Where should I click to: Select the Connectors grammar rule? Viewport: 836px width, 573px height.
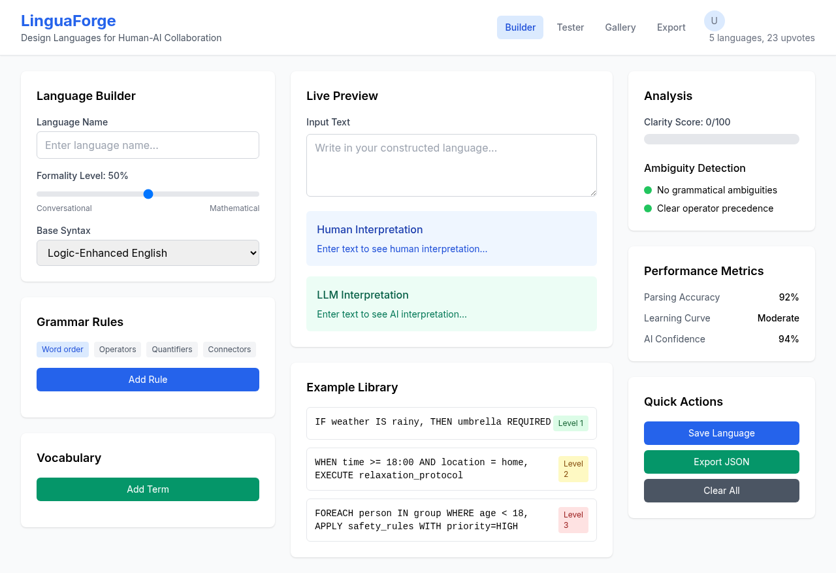[x=229, y=350]
